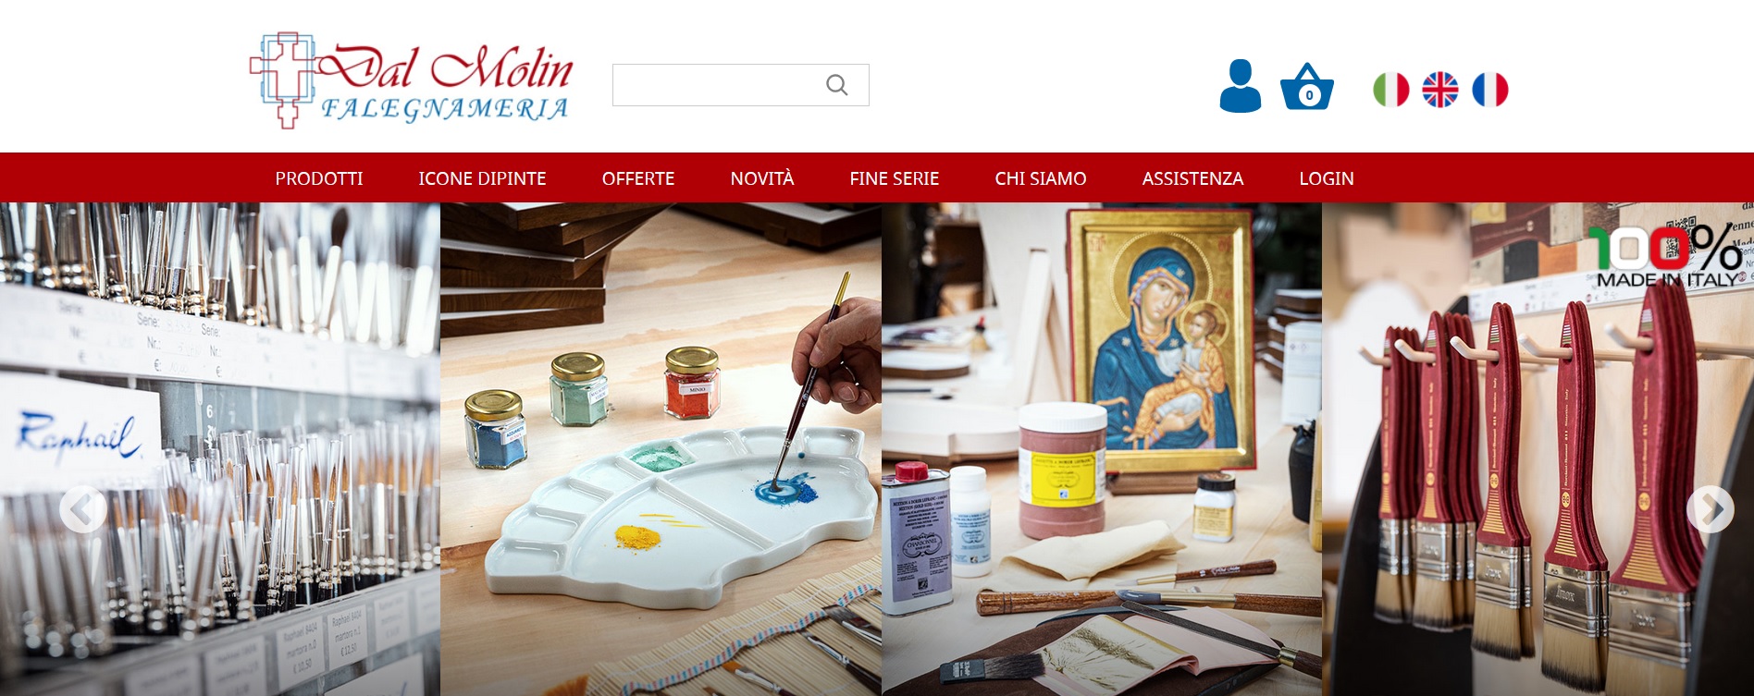Click the magnifier search icon
The width and height of the screenshot is (1754, 696).
coord(837,85)
